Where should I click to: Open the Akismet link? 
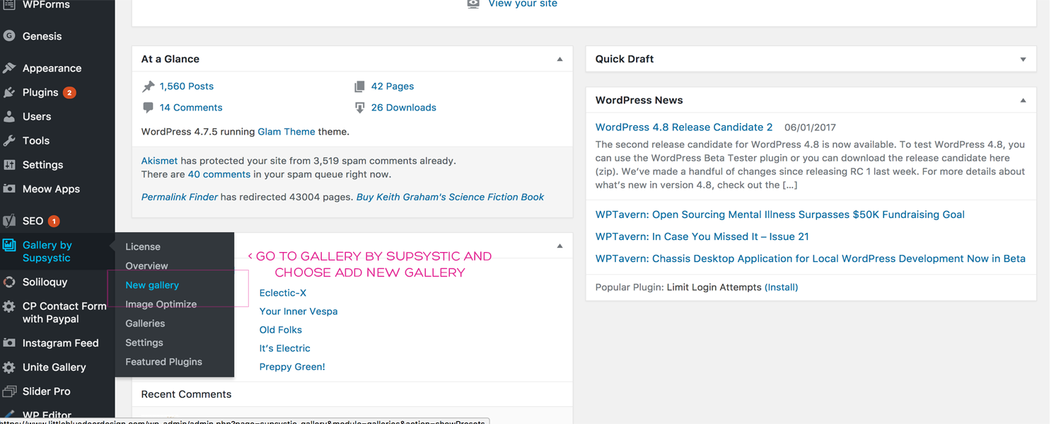159,161
